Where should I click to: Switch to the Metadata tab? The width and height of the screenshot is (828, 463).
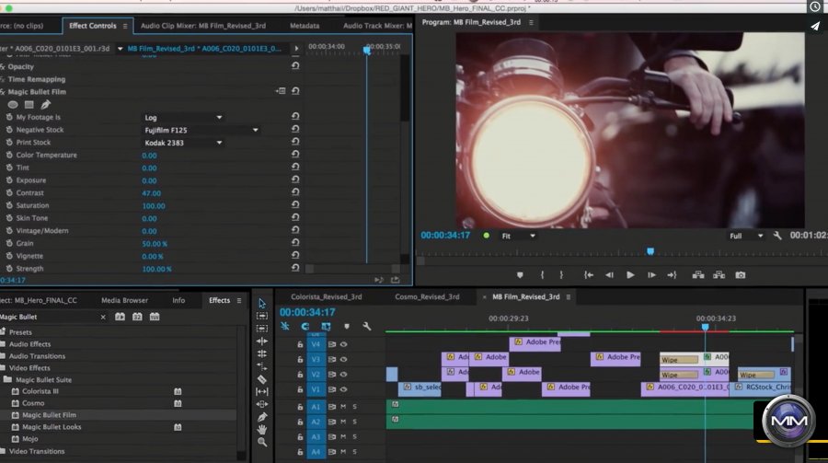click(305, 26)
